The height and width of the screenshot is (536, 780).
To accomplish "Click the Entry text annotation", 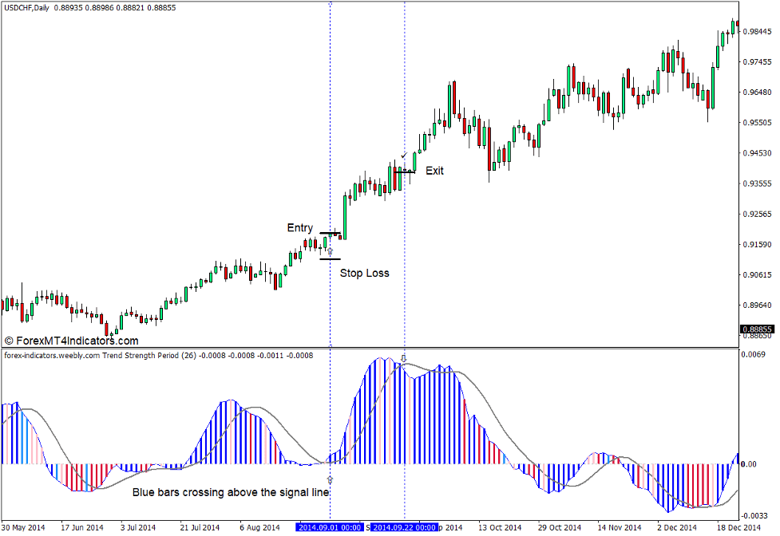I will 299,227.
